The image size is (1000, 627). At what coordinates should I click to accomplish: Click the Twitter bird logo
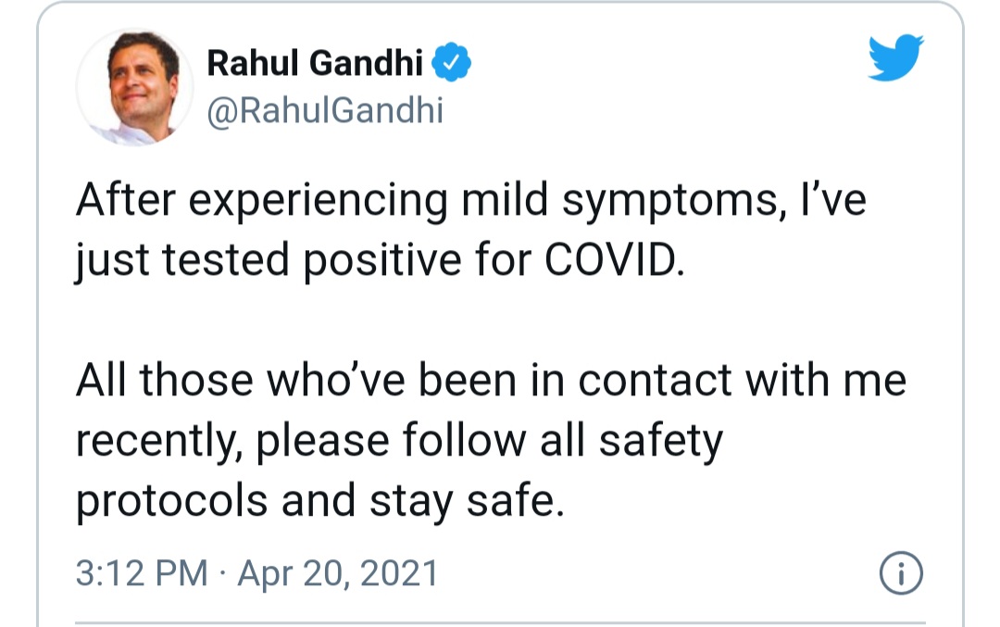[895, 57]
